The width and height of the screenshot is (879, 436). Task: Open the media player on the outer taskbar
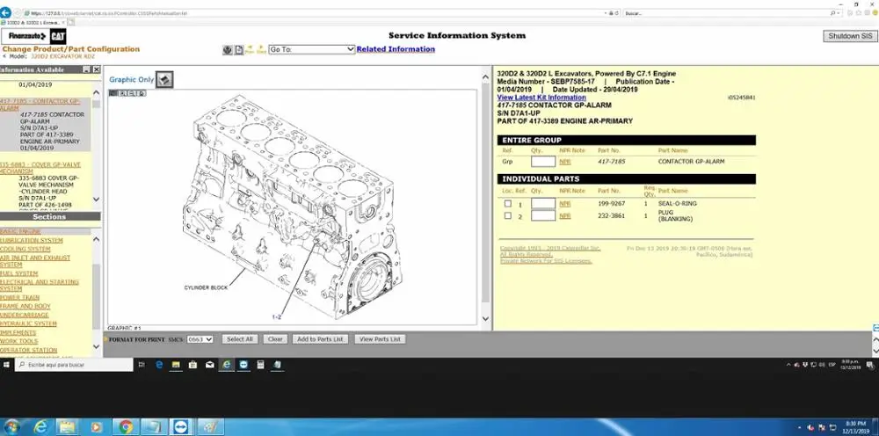point(97,427)
